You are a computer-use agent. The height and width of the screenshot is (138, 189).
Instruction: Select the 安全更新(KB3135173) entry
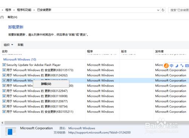click(40, 70)
